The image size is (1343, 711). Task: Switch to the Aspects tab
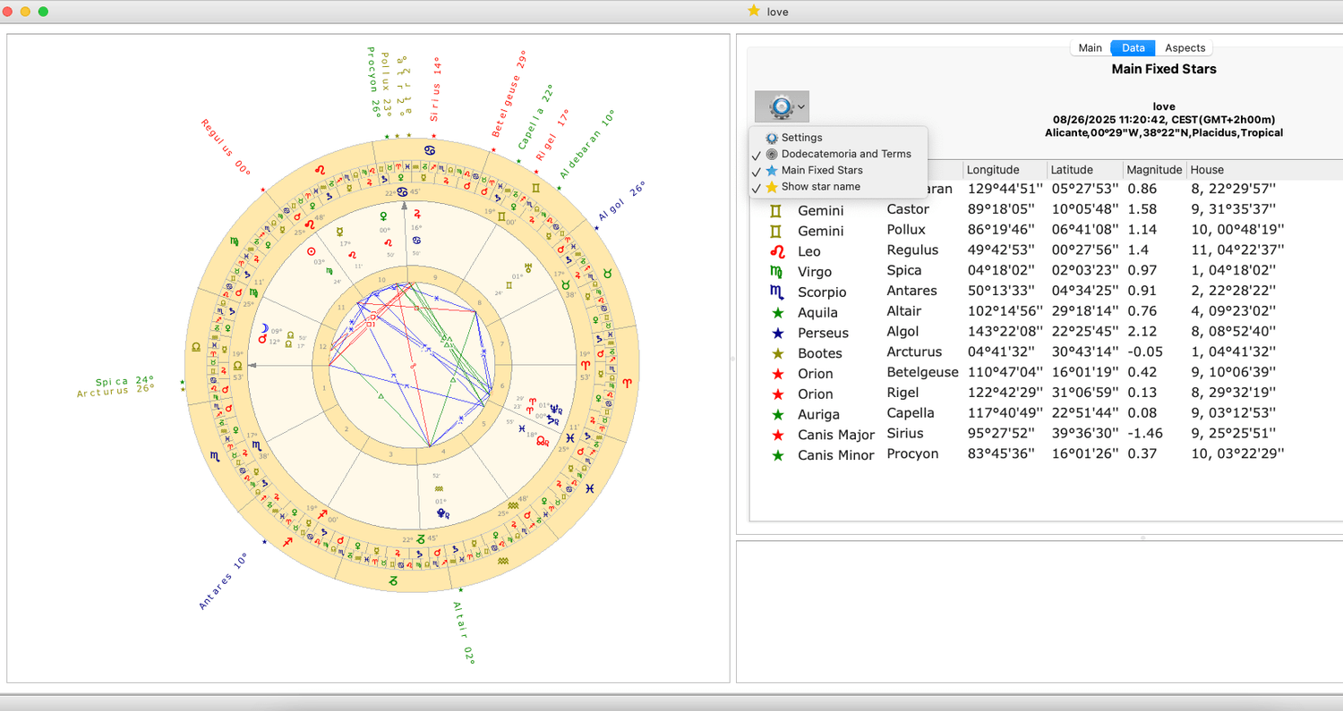click(1185, 48)
